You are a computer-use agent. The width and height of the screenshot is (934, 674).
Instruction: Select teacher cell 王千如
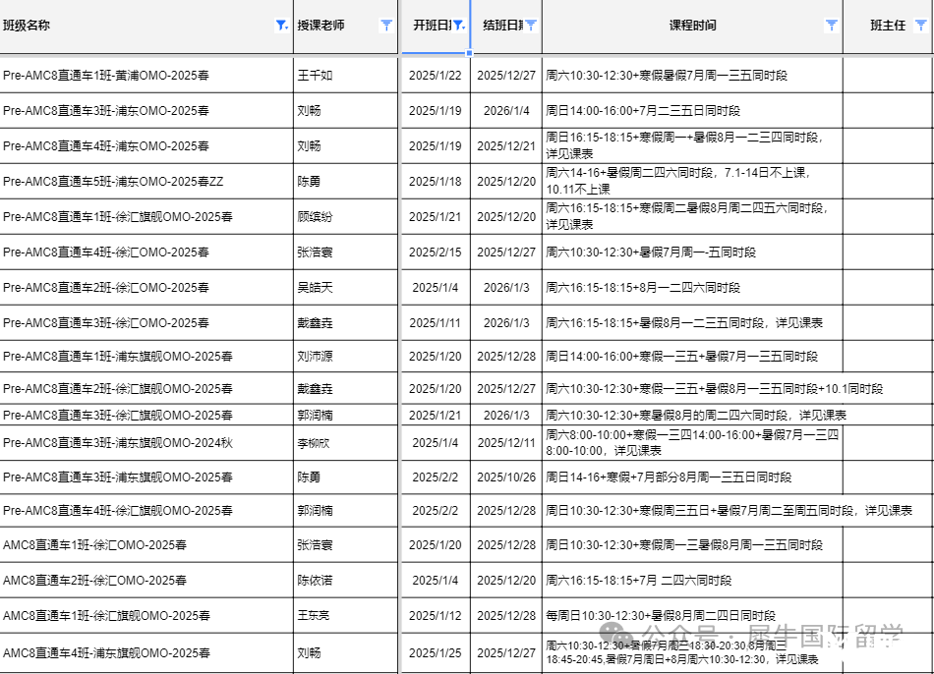click(x=345, y=75)
